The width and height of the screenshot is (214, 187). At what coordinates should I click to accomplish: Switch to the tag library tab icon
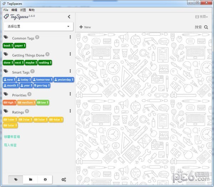(16, 180)
